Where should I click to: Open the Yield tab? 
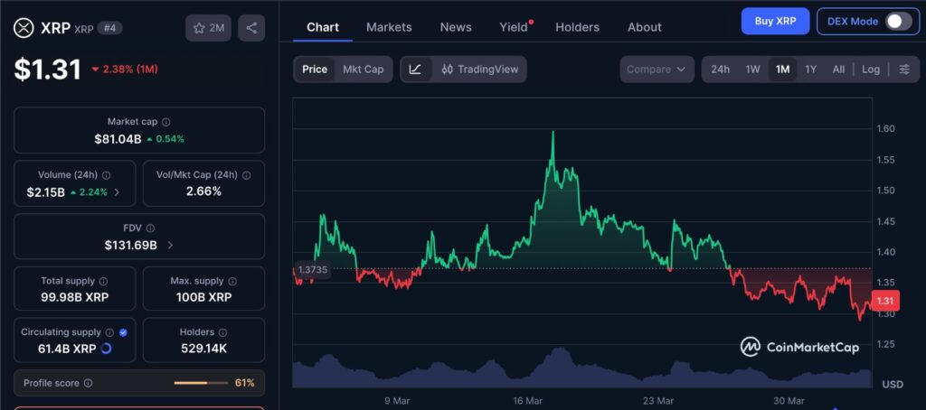(514, 27)
